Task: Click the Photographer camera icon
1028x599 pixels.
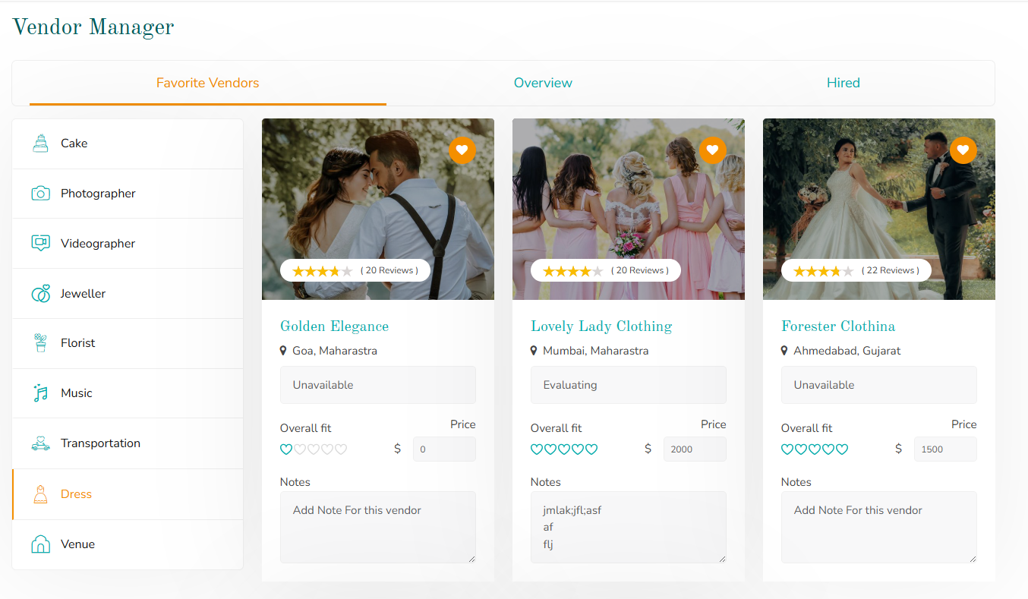Action: click(40, 194)
